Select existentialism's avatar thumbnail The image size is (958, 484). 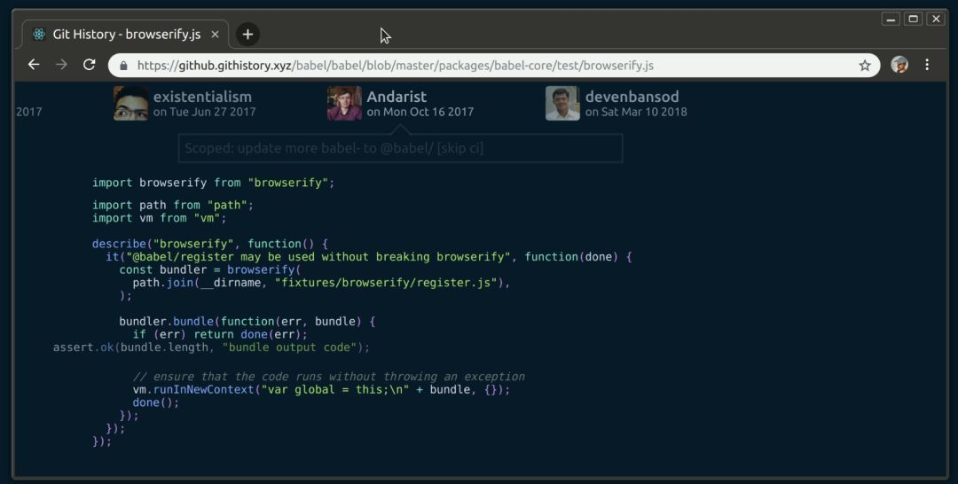pos(130,103)
